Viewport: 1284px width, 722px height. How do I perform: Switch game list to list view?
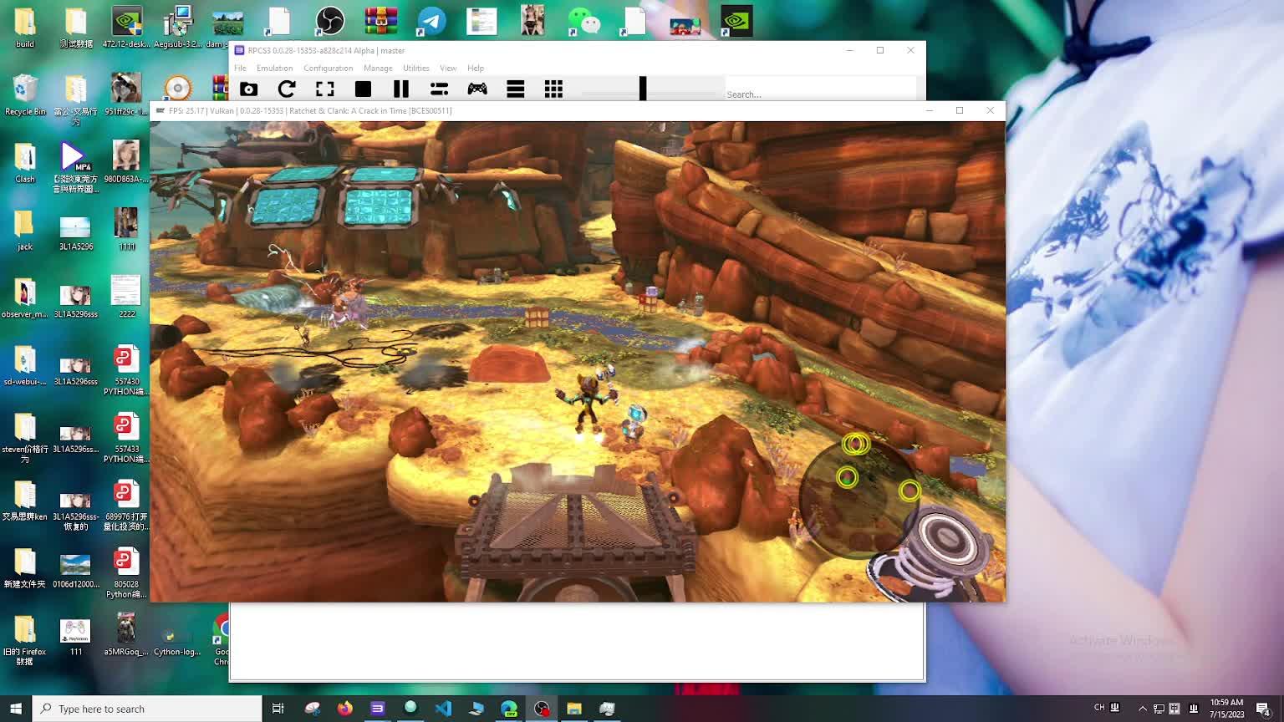tap(515, 89)
